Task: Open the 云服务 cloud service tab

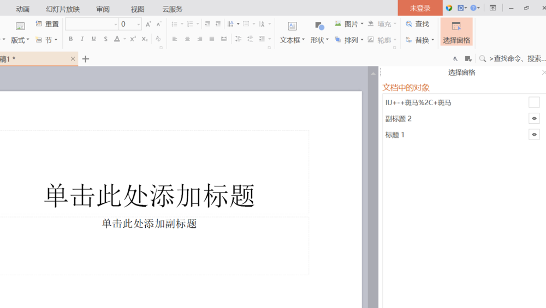Action: point(173,9)
